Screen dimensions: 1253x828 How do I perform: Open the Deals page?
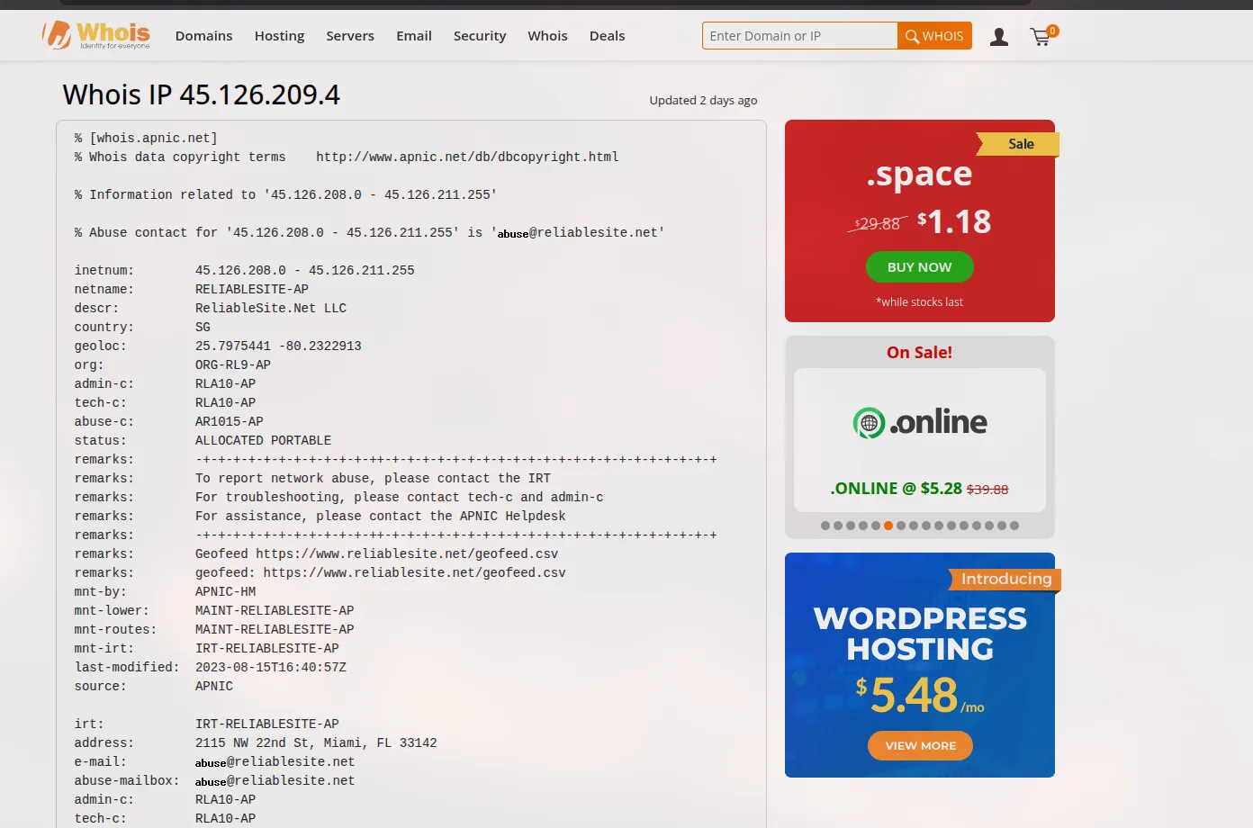pyautogui.click(x=607, y=36)
